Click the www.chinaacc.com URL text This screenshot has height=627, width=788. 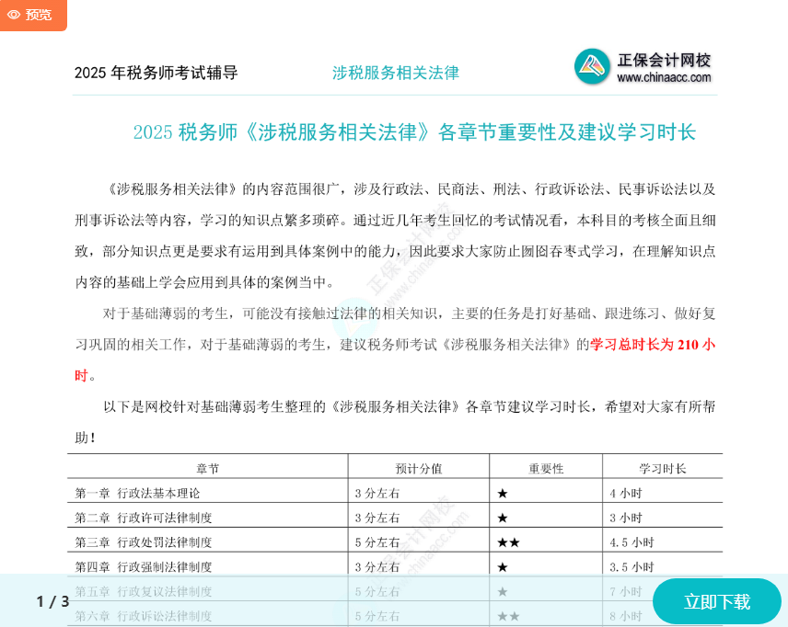pyautogui.click(x=664, y=77)
